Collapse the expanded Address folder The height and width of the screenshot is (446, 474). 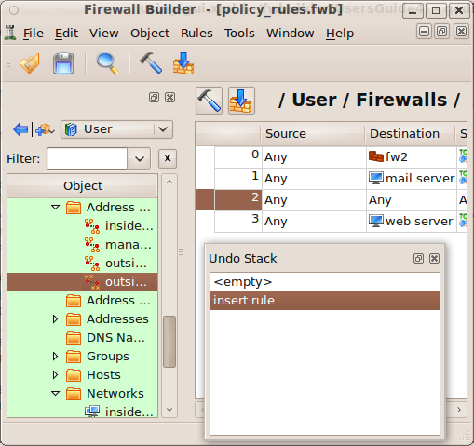coord(56,207)
